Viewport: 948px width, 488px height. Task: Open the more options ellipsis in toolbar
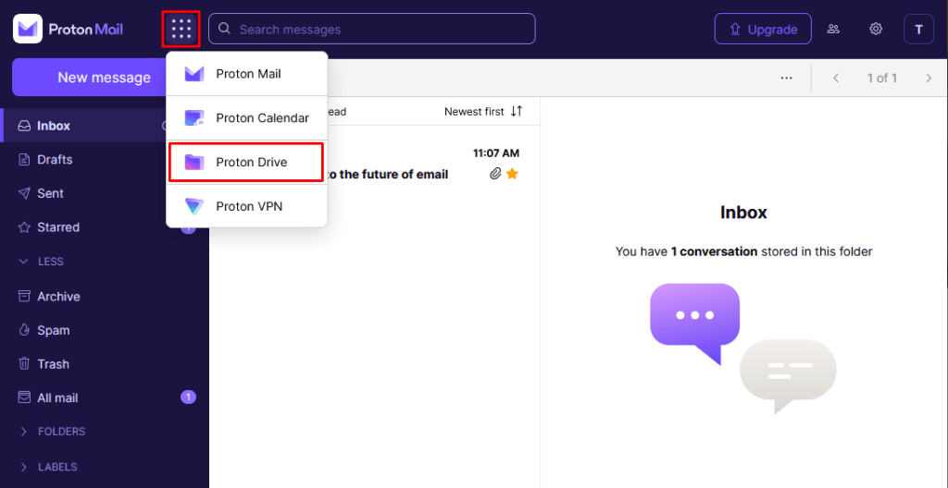coord(786,78)
